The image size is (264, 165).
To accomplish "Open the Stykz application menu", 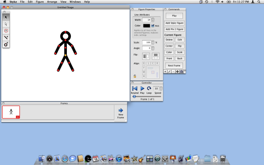I will click(x=13, y=2).
